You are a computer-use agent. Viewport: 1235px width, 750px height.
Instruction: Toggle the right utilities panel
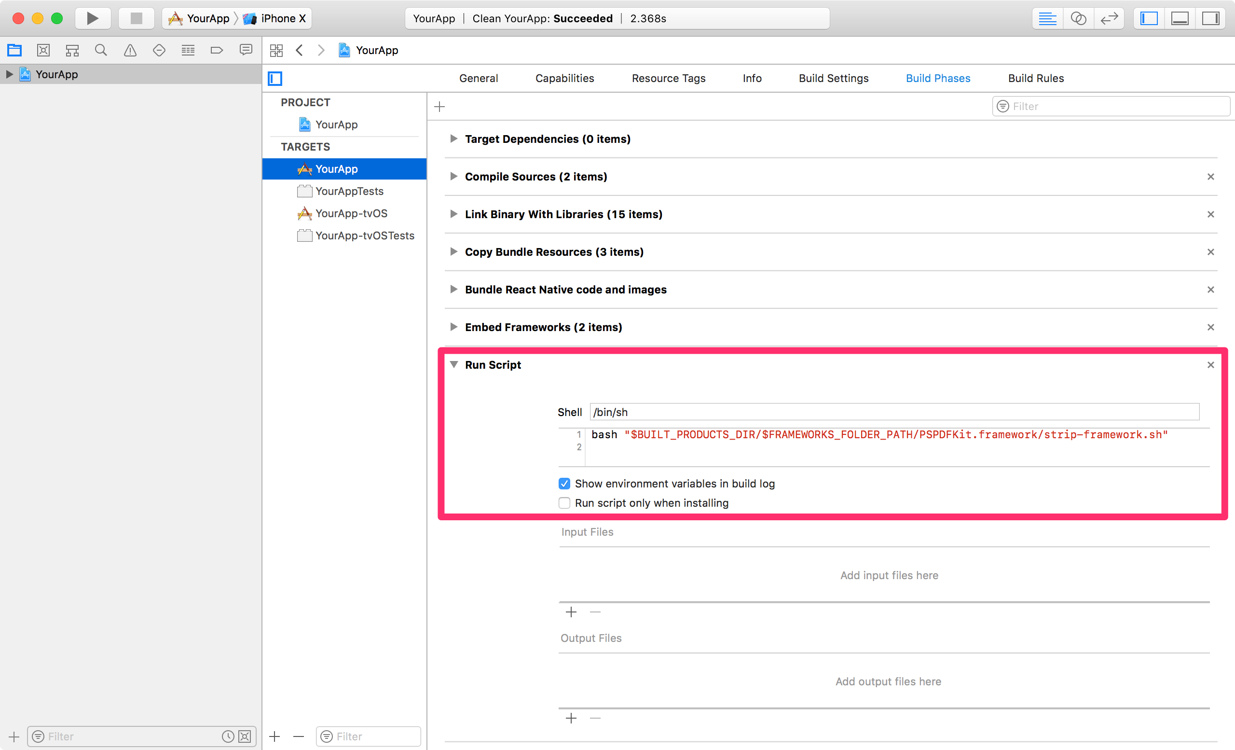click(1210, 18)
